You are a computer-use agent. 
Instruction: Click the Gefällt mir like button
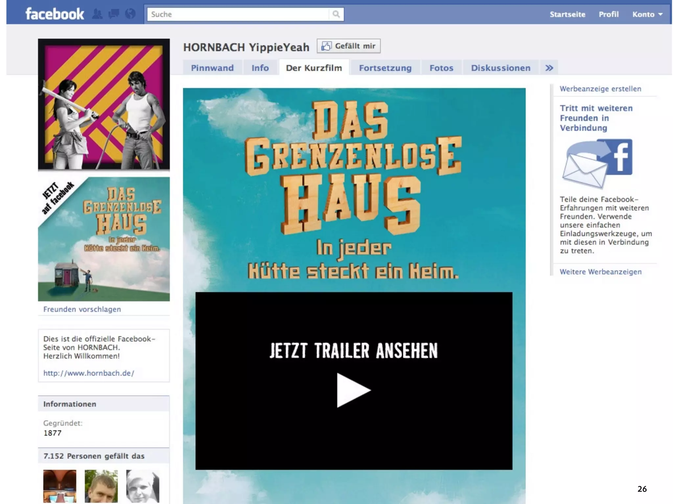pos(349,46)
